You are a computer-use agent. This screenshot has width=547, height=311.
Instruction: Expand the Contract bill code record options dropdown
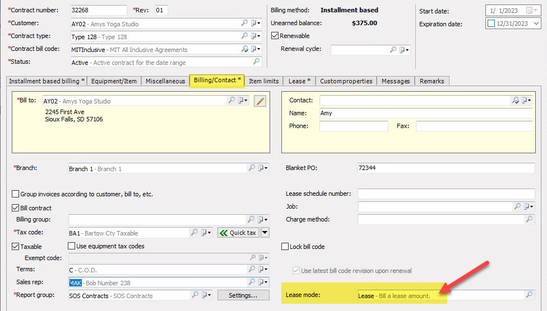pos(256,49)
